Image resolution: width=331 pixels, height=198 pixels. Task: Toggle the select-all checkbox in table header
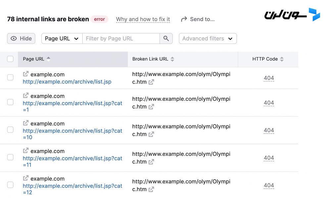10,59
